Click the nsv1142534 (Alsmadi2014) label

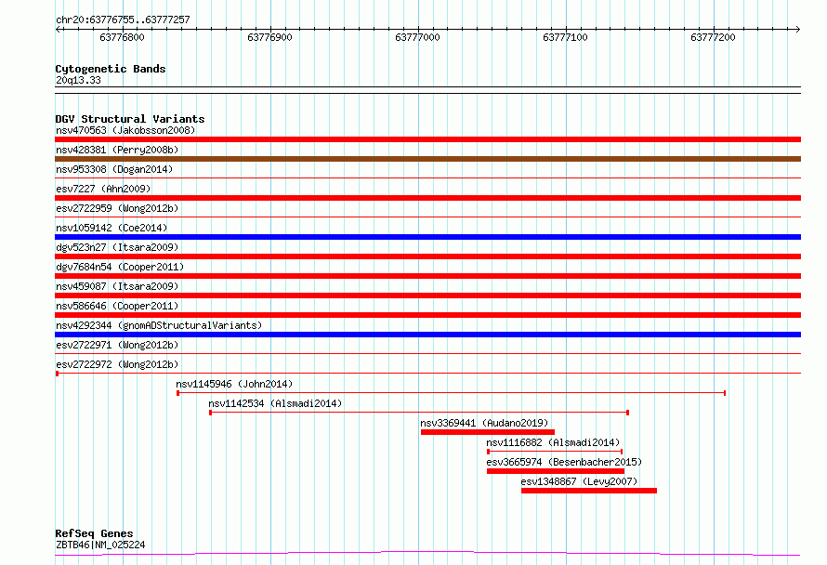click(275, 403)
